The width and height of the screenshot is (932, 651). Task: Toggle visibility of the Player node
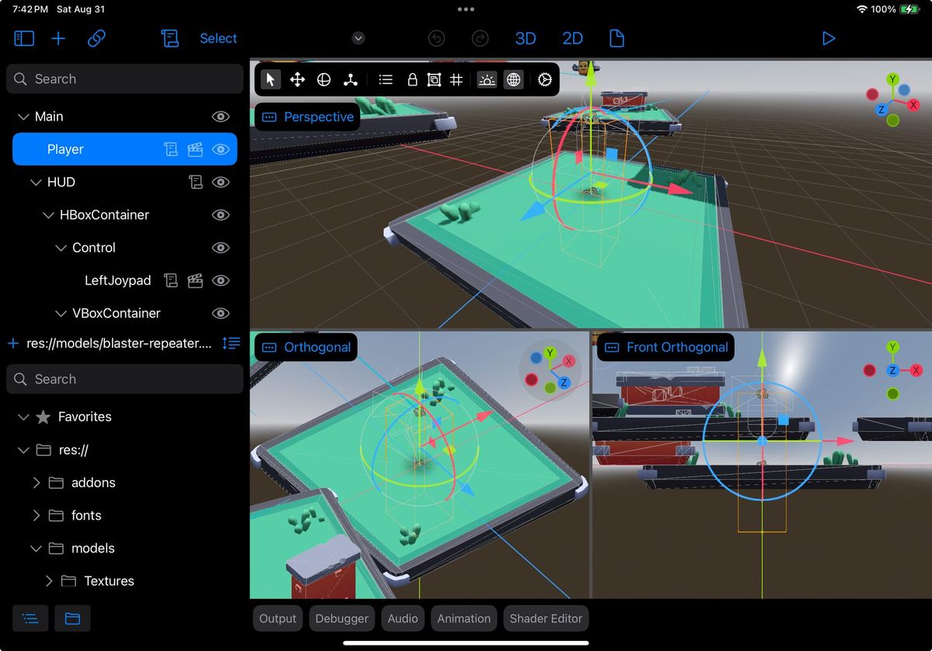click(x=221, y=149)
